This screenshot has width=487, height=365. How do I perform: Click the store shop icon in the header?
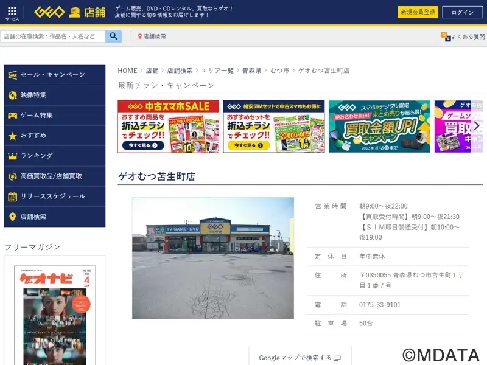[74, 12]
